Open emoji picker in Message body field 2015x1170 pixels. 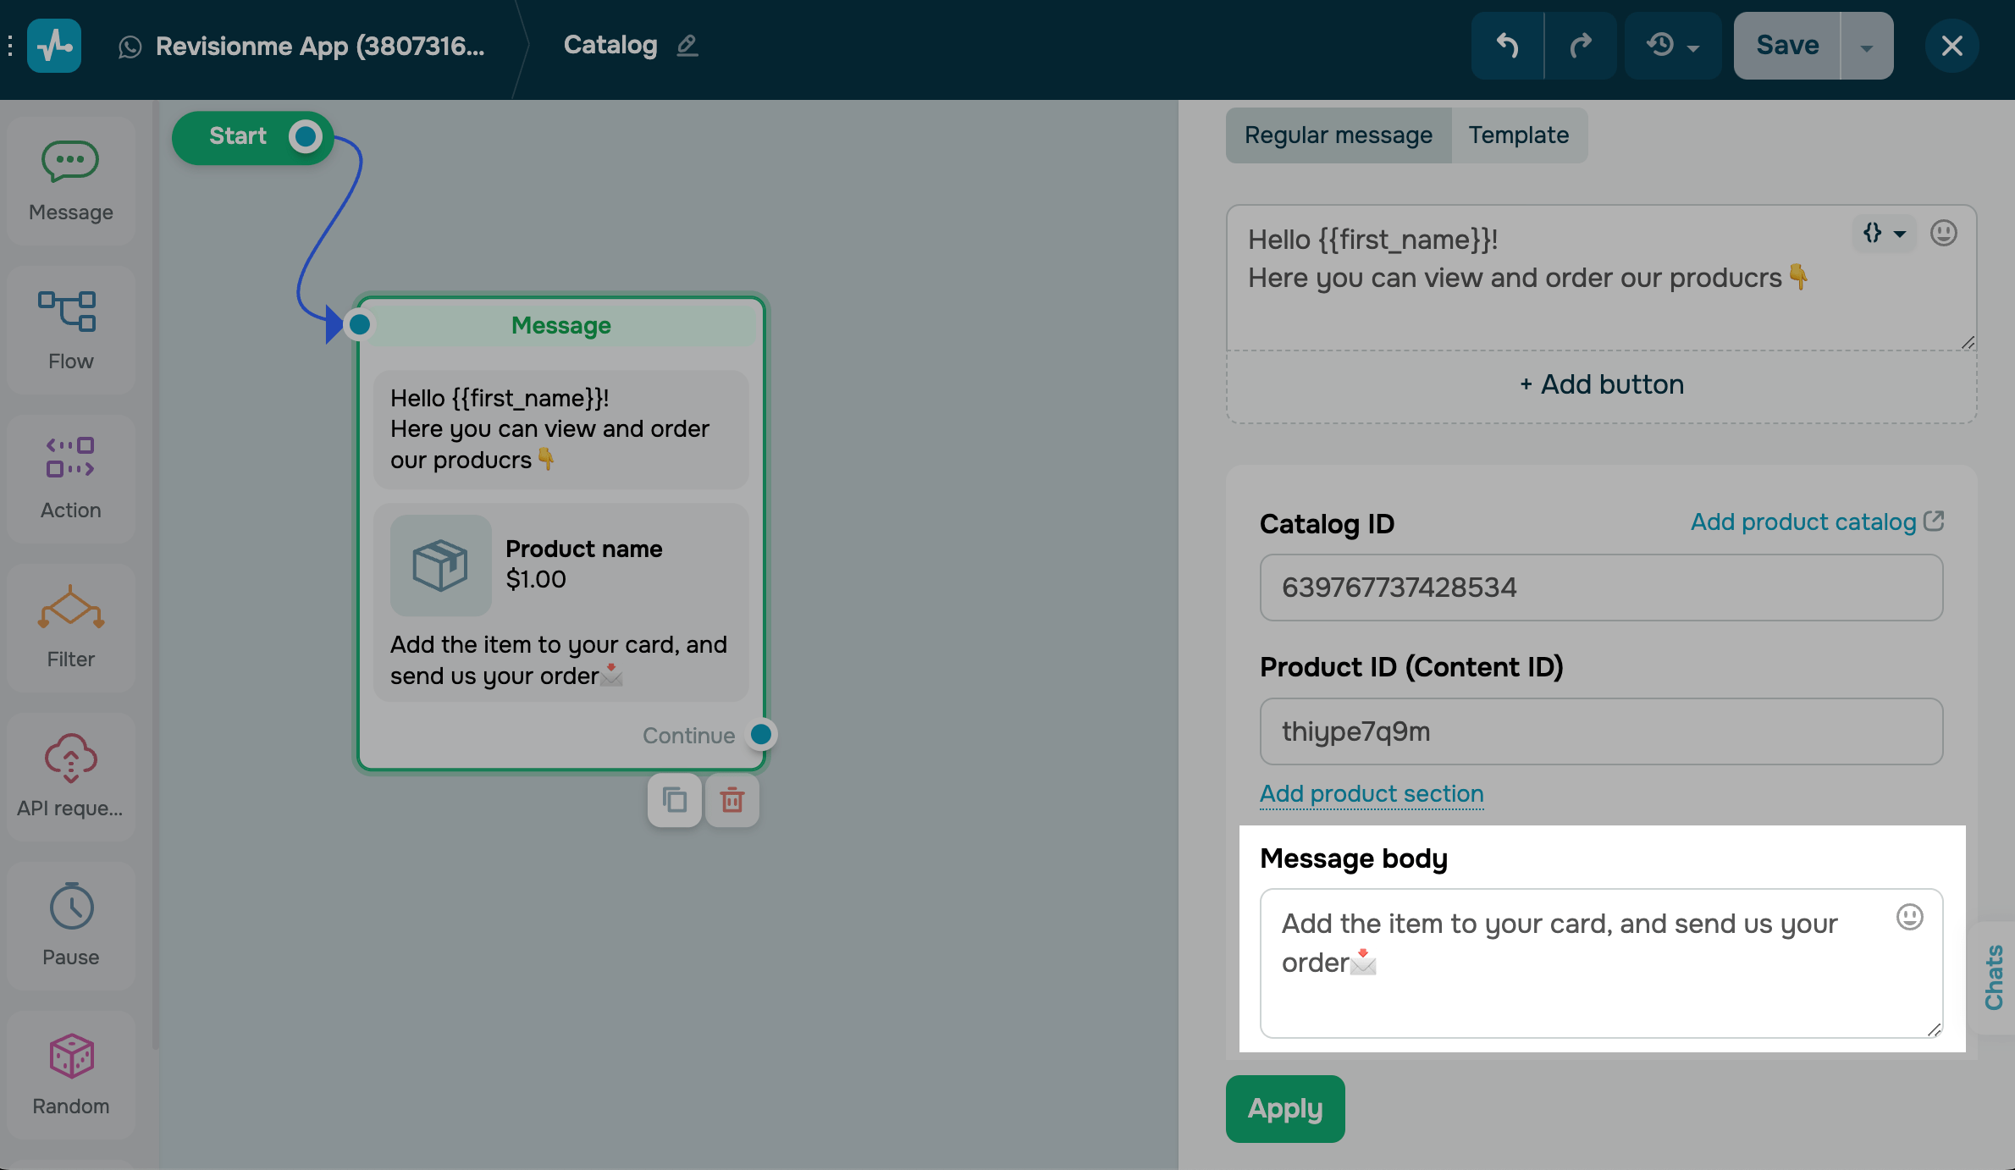[1909, 917]
